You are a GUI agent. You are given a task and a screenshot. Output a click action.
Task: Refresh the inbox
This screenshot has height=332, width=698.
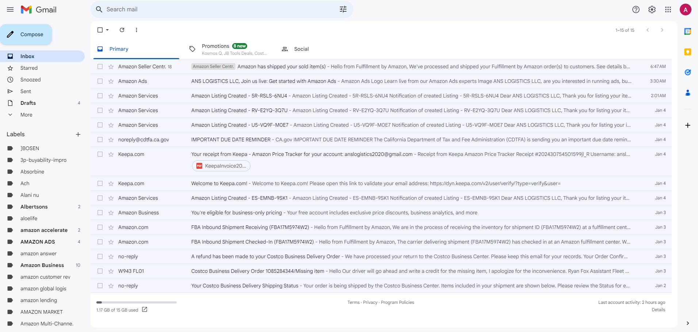pyautogui.click(x=122, y=30)
